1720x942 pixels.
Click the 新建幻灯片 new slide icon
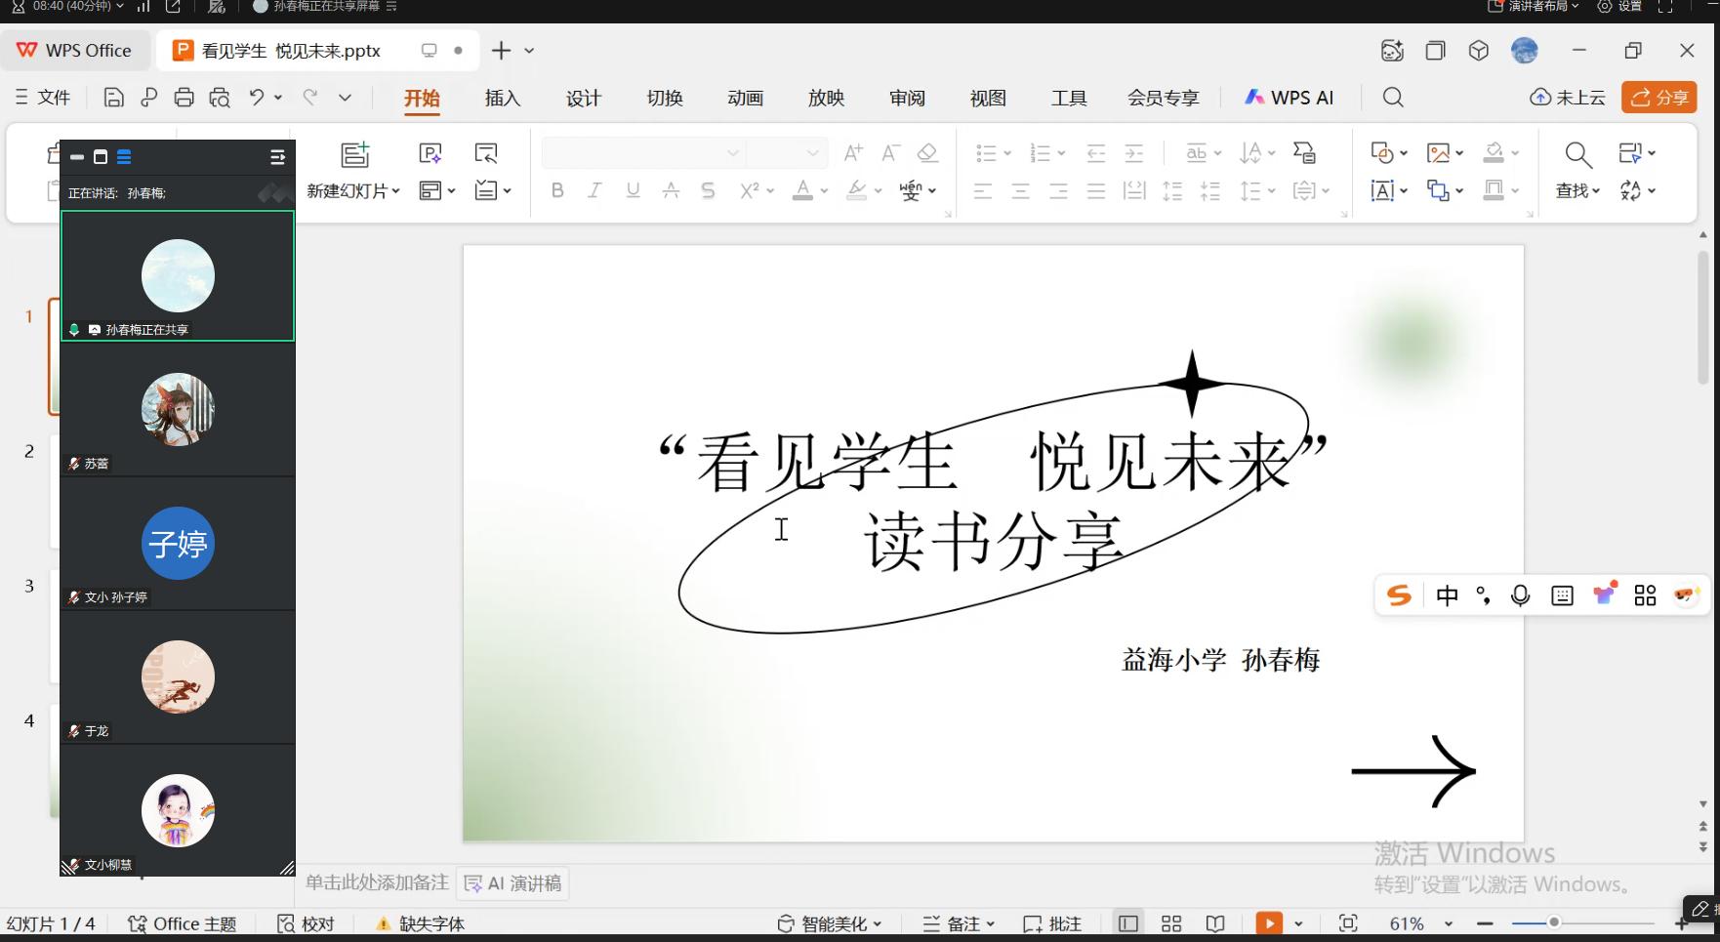354,154
